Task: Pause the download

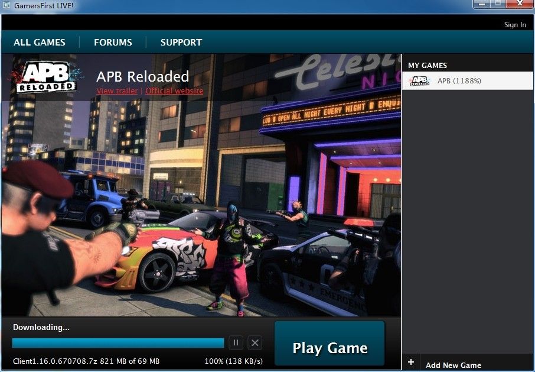Action: tap(236, 342)
